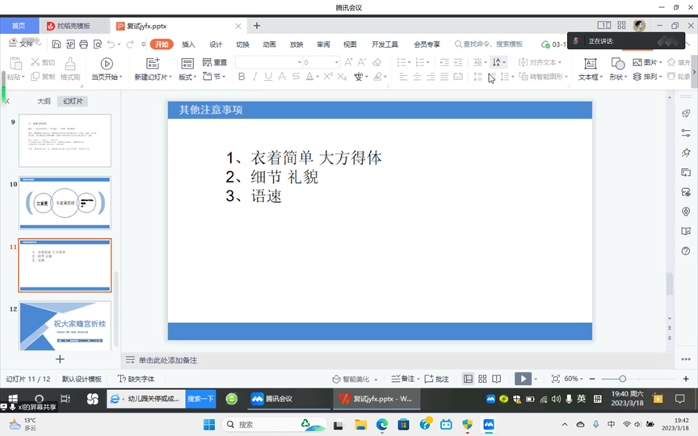
Task: Open the font name combo box
Action: [x=268, y=62]
